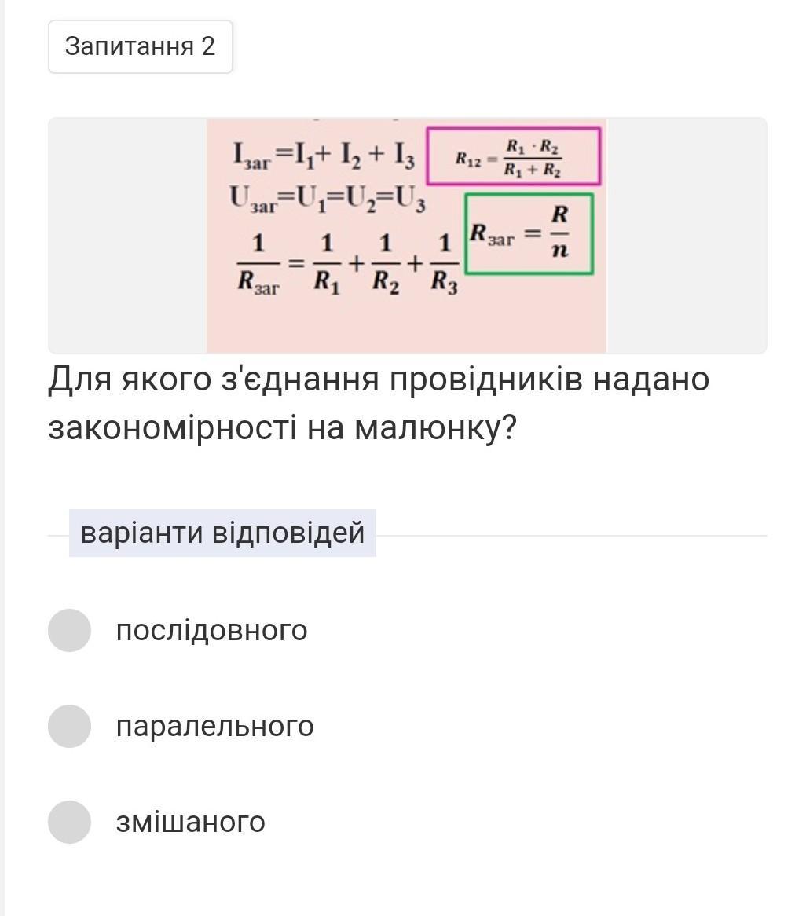The image size is (806, 916).
Task: Click the Iзаг = I1 + I2 + I3 formula
Action: (x=324, y=155)
